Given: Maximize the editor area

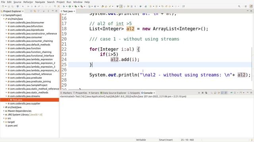Looking at the screenshot, I should click(251, 11).
